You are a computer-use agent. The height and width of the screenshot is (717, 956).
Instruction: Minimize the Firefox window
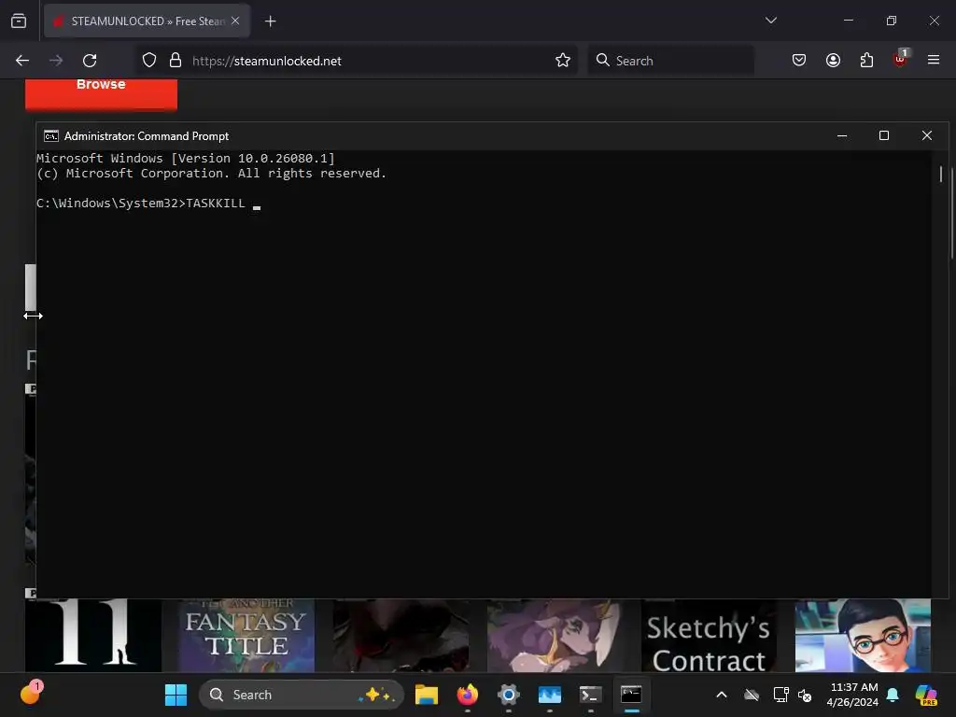coord(848,21)
